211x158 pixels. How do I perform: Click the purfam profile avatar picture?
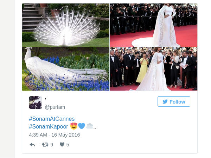click(36, 103)
